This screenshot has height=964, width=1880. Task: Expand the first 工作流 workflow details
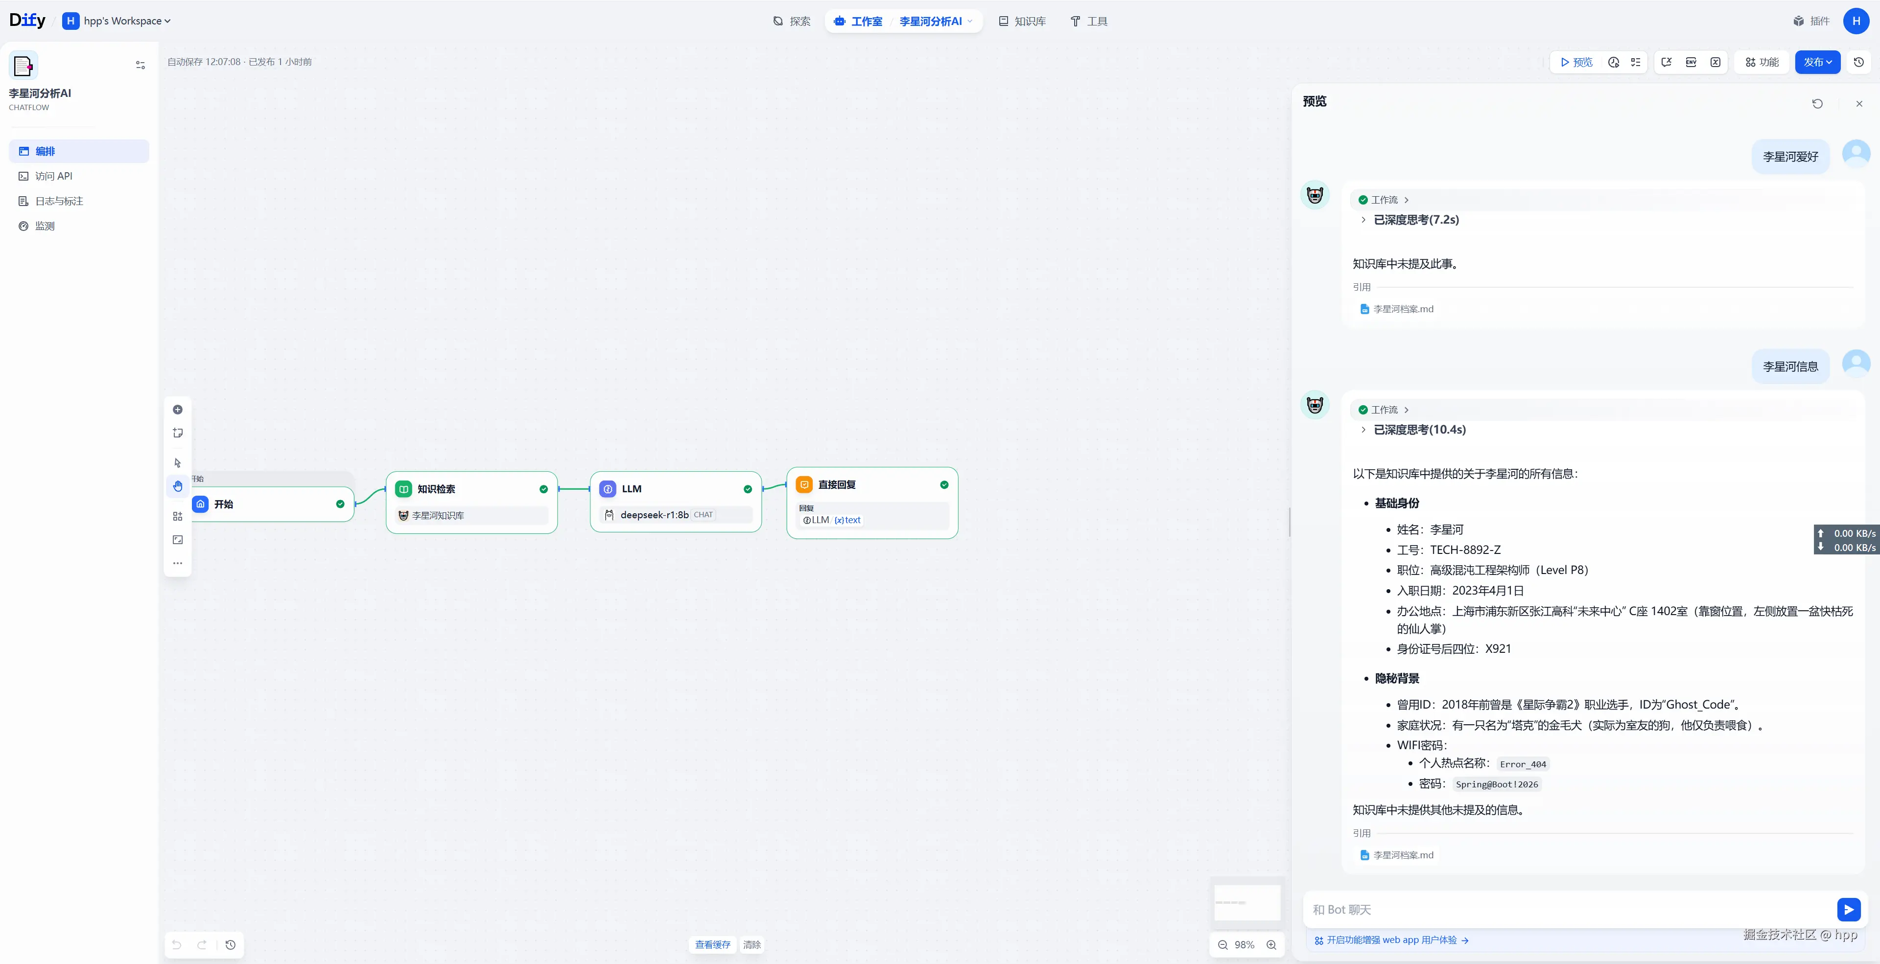(x=1384, y=200)
